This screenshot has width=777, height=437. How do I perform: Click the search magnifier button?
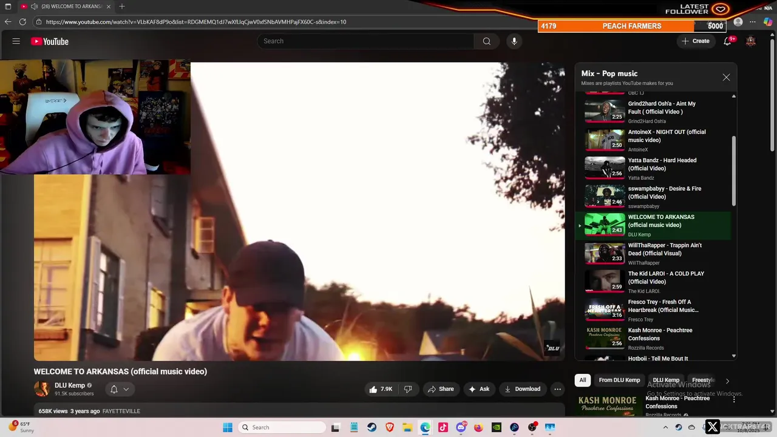[x=486, y=41]
